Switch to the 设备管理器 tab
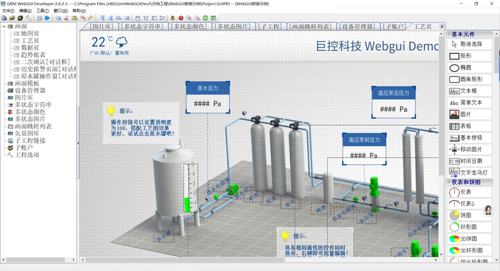 357,27
